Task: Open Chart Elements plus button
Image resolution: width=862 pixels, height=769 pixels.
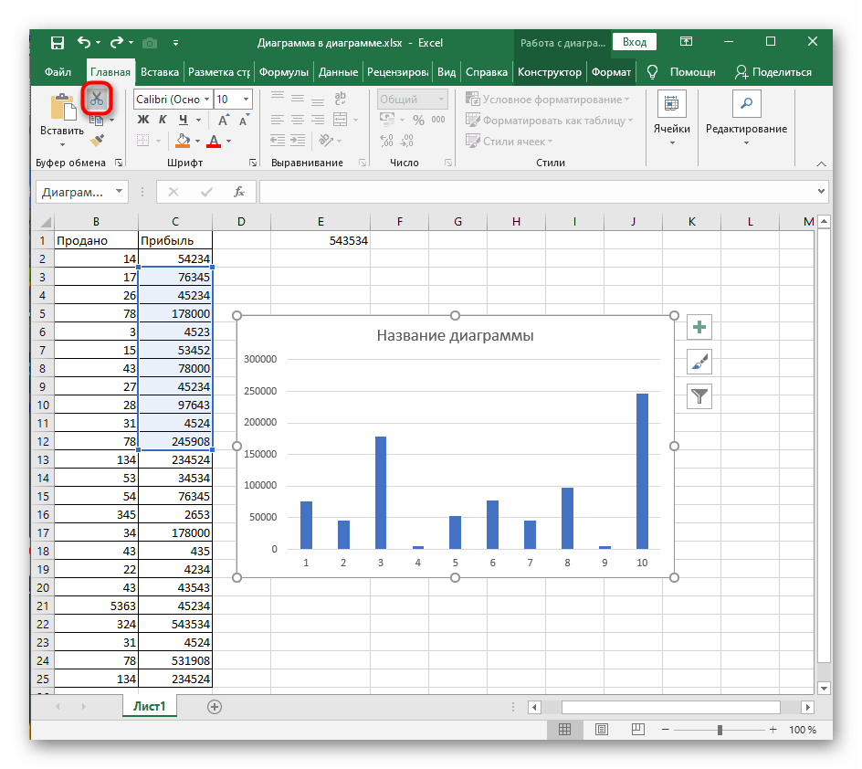Action: pos(699,328)
